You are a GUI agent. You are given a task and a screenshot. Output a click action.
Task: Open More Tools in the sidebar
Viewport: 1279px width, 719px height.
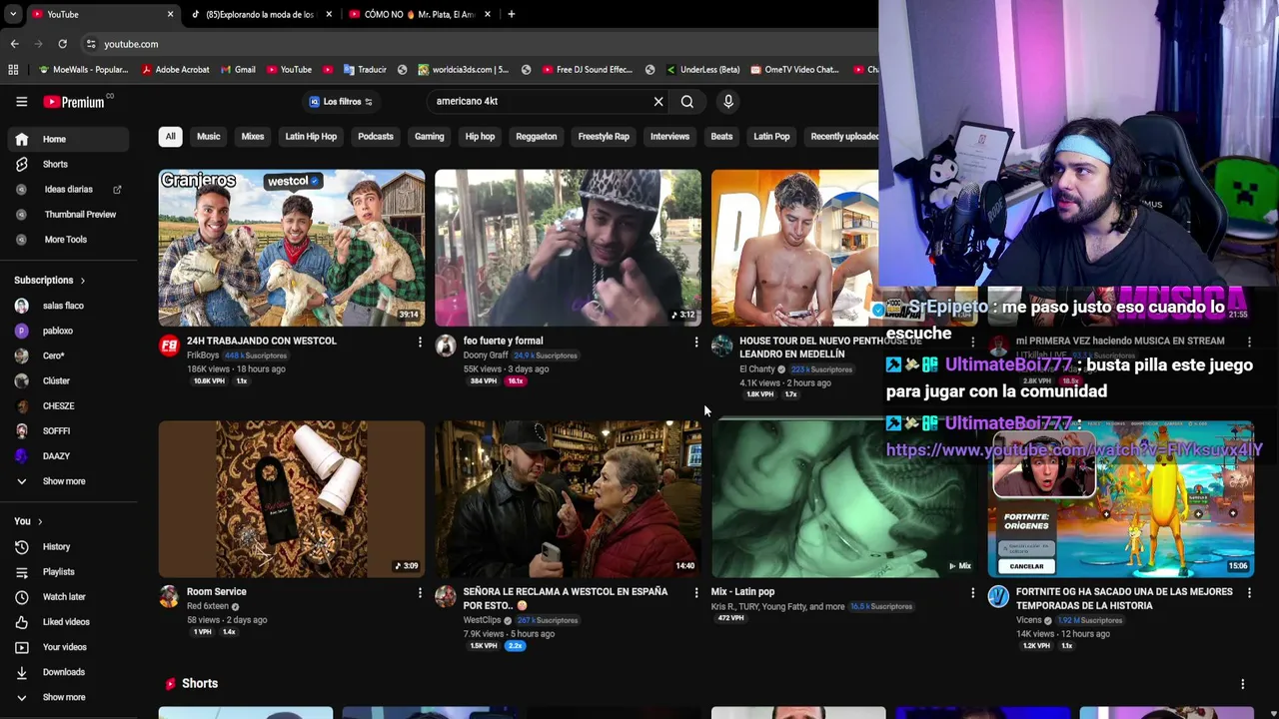coord(66,239)
